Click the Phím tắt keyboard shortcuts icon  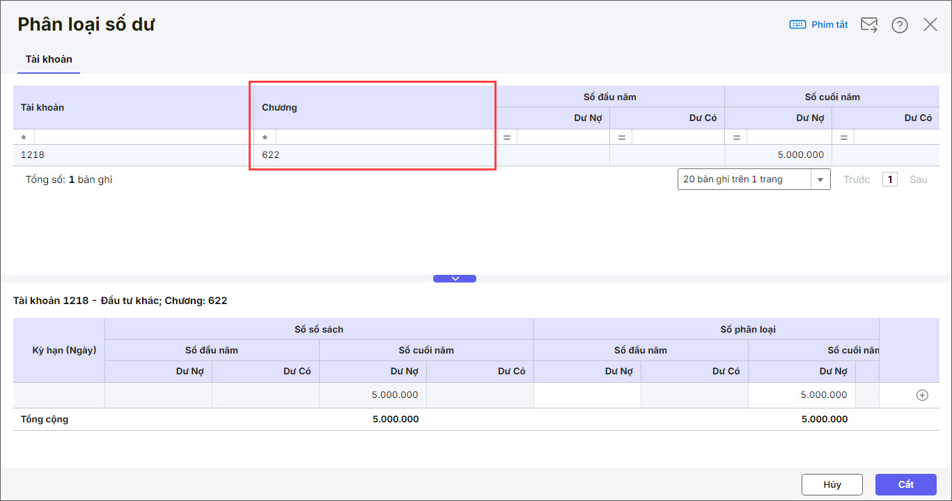(797, 25)
